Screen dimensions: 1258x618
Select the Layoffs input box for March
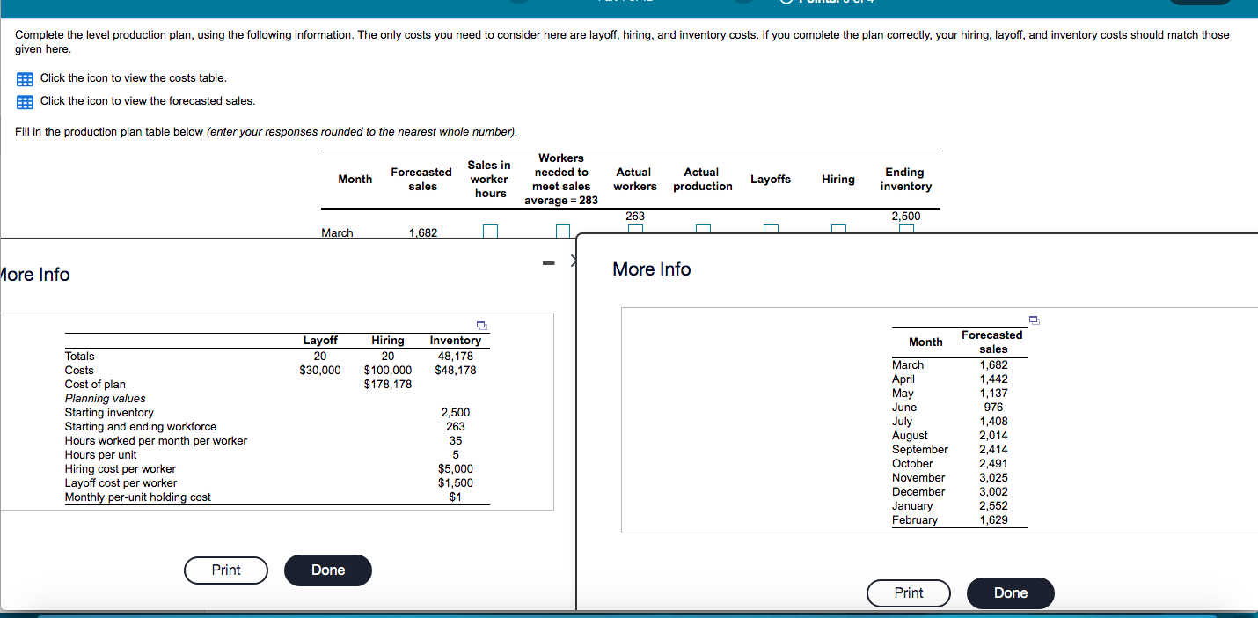click(x=771, y=228)
